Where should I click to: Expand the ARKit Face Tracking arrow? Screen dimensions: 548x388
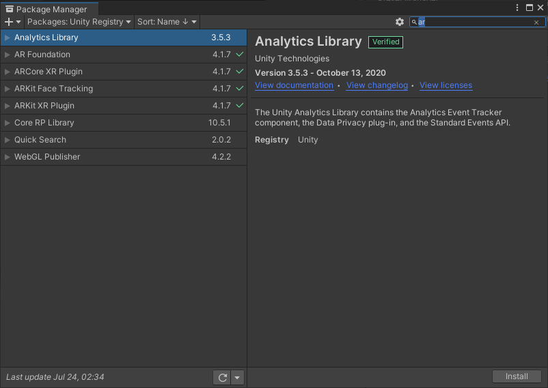[8, 89]
